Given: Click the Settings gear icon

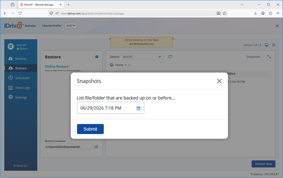Looking at the screenshot, I should click(x=11, y=97).
